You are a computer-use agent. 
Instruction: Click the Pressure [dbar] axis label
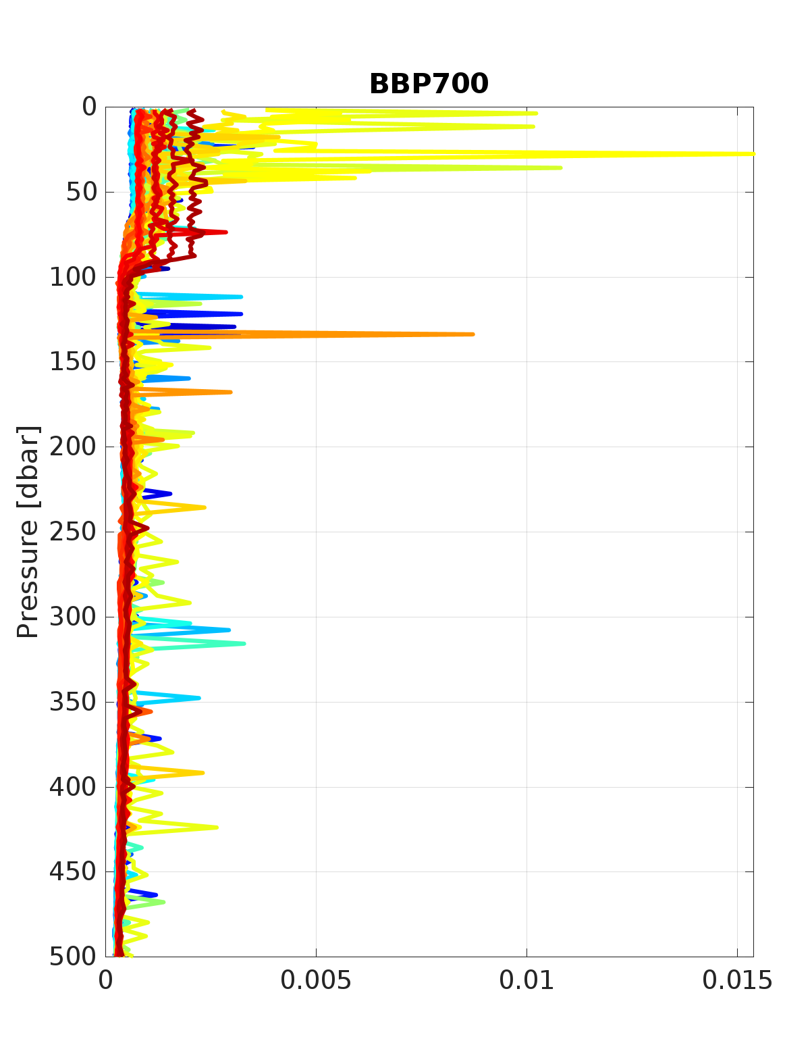click(x=28, y=532)
